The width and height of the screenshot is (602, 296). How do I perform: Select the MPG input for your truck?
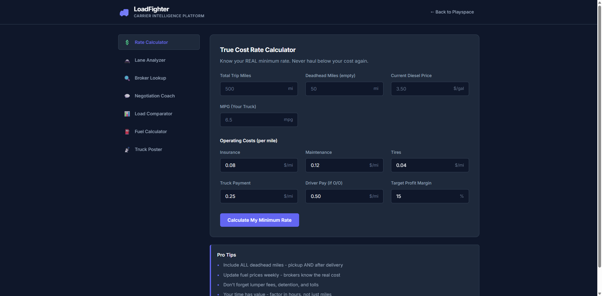point(259,120)
